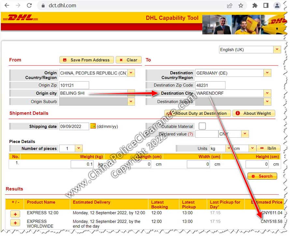This screenshot has height=236, width=290.
Task: Click the piece Height (cm) field
Action: [x=257, y=164]
